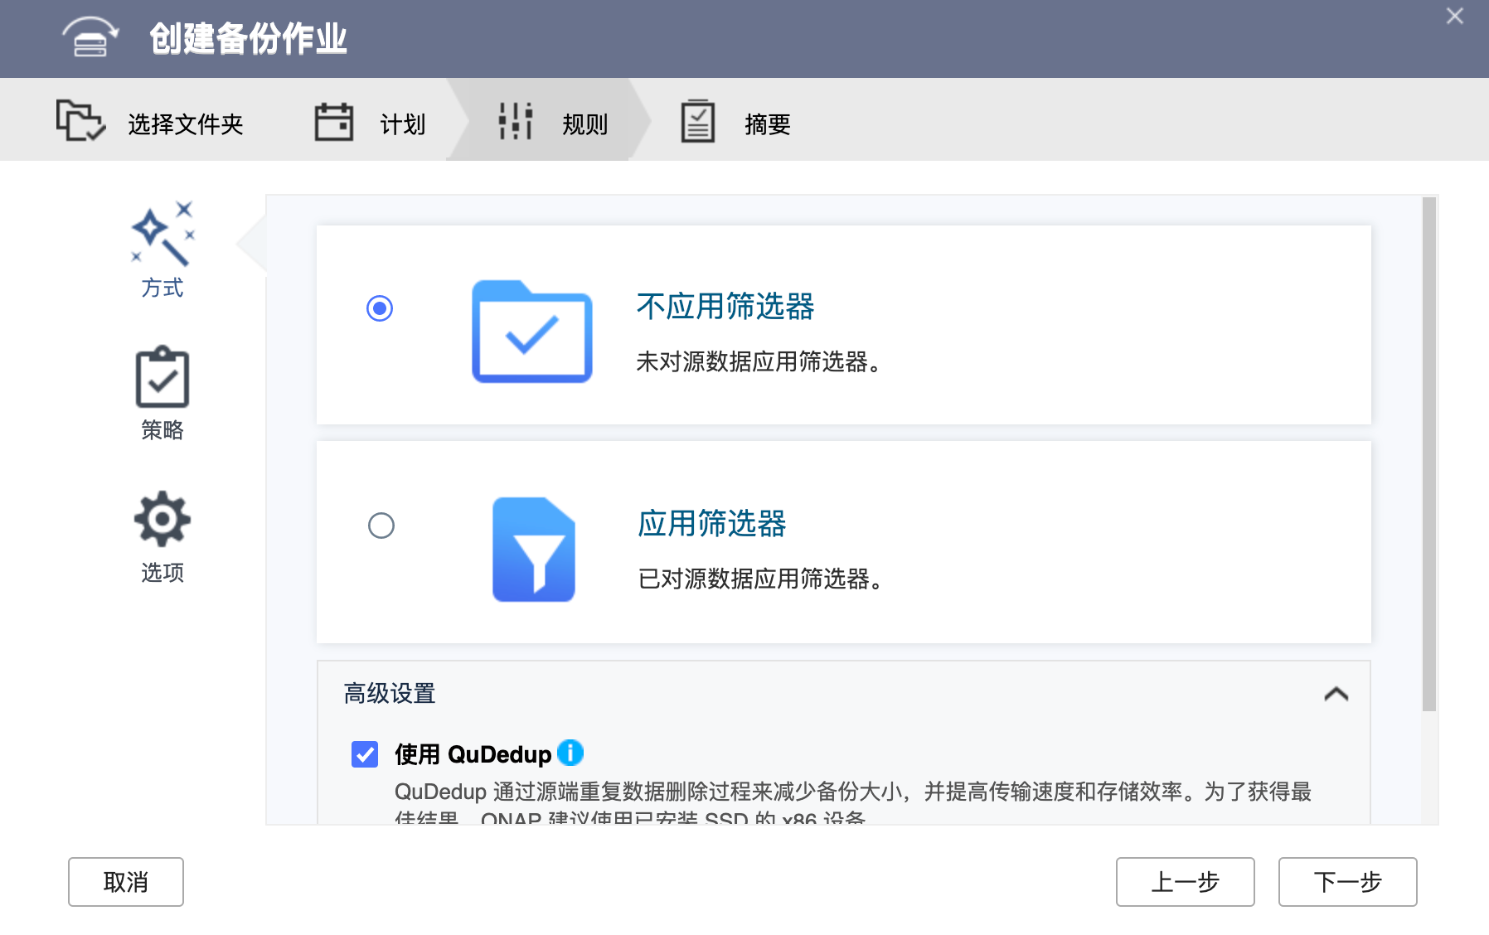This screenshot has height=935, width=1489.
Task: Click the backup job icon in title bar
Action: (x=89, y=37)
